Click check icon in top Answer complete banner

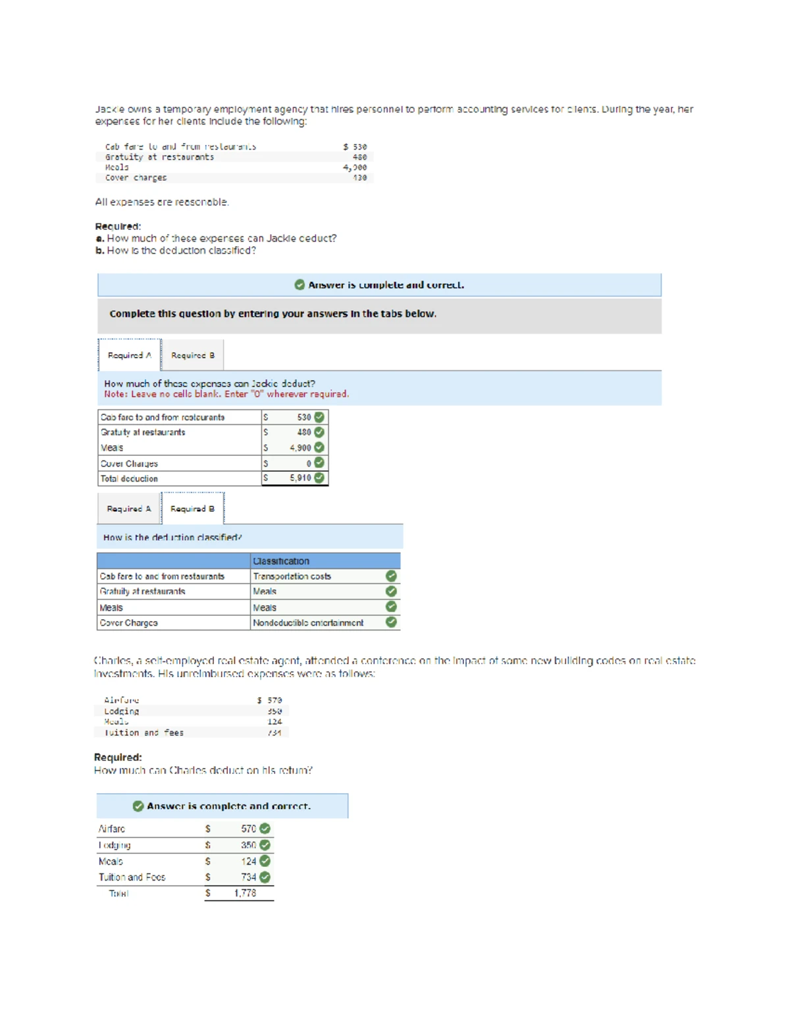pos(300,285)
